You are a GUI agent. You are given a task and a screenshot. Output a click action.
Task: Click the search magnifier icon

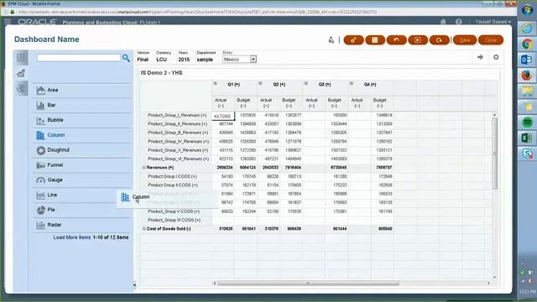pos(126,58)
